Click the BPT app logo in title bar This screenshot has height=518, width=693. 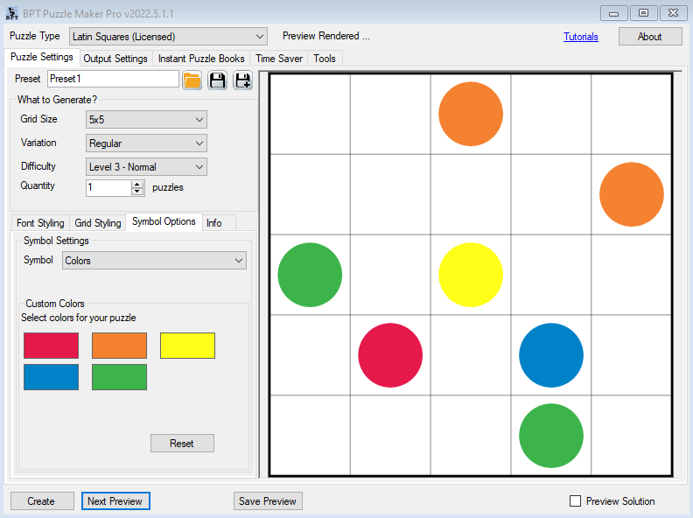click(x=12, y=13)
